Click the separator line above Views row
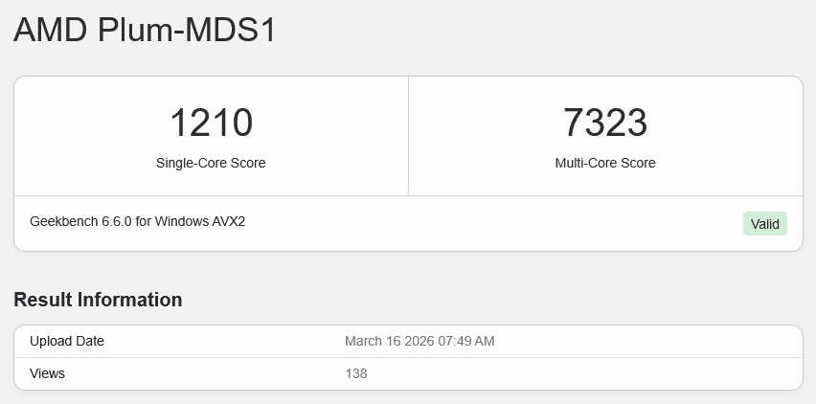This screenshot has height=404, width=816. click(408, 357)
